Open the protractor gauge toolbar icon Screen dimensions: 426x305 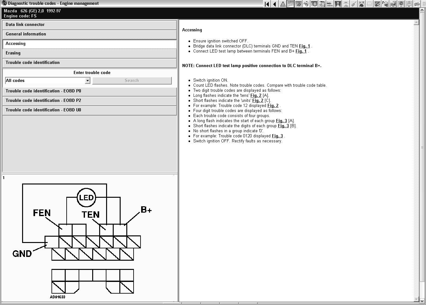346,4
